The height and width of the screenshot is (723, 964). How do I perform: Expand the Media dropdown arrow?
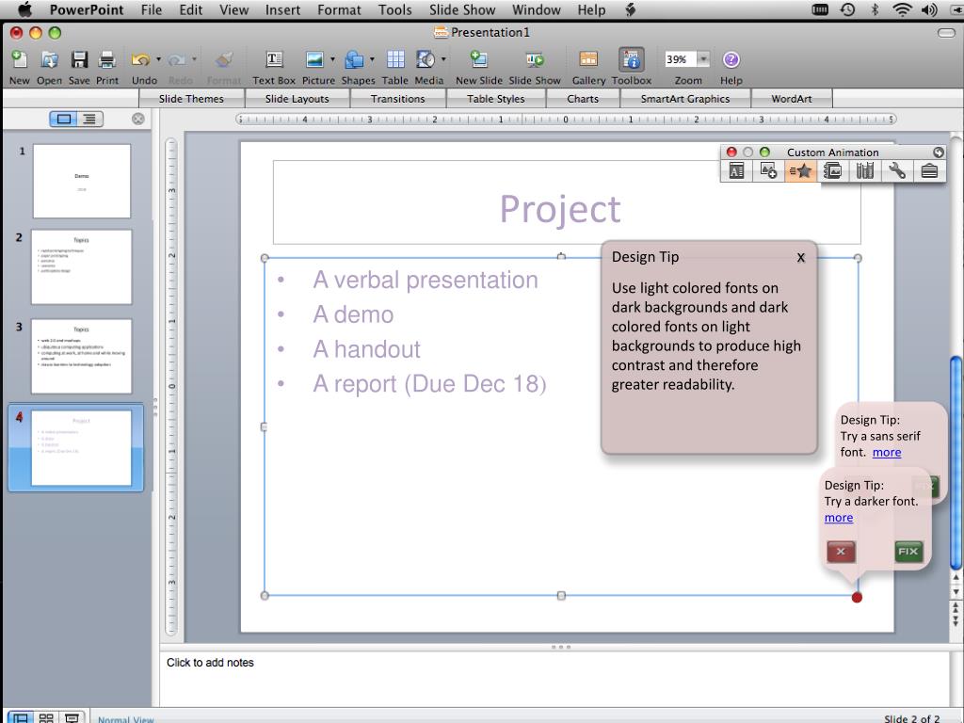tap(443, 59)
